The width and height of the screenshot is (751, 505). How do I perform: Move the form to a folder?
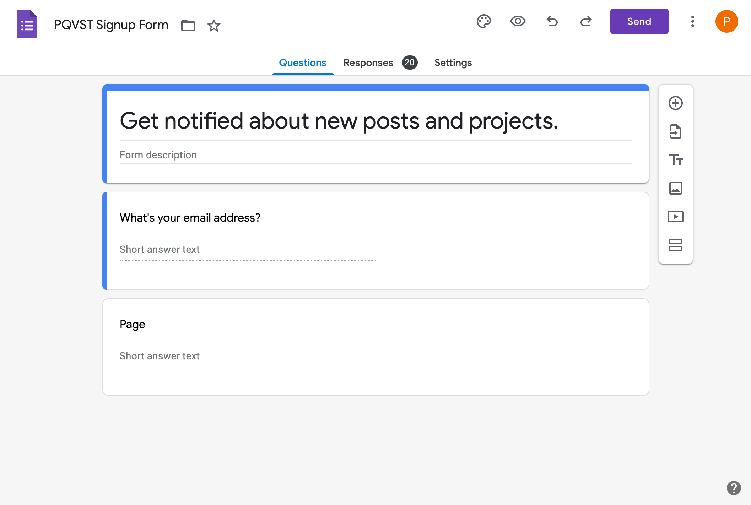pos(188,25)
